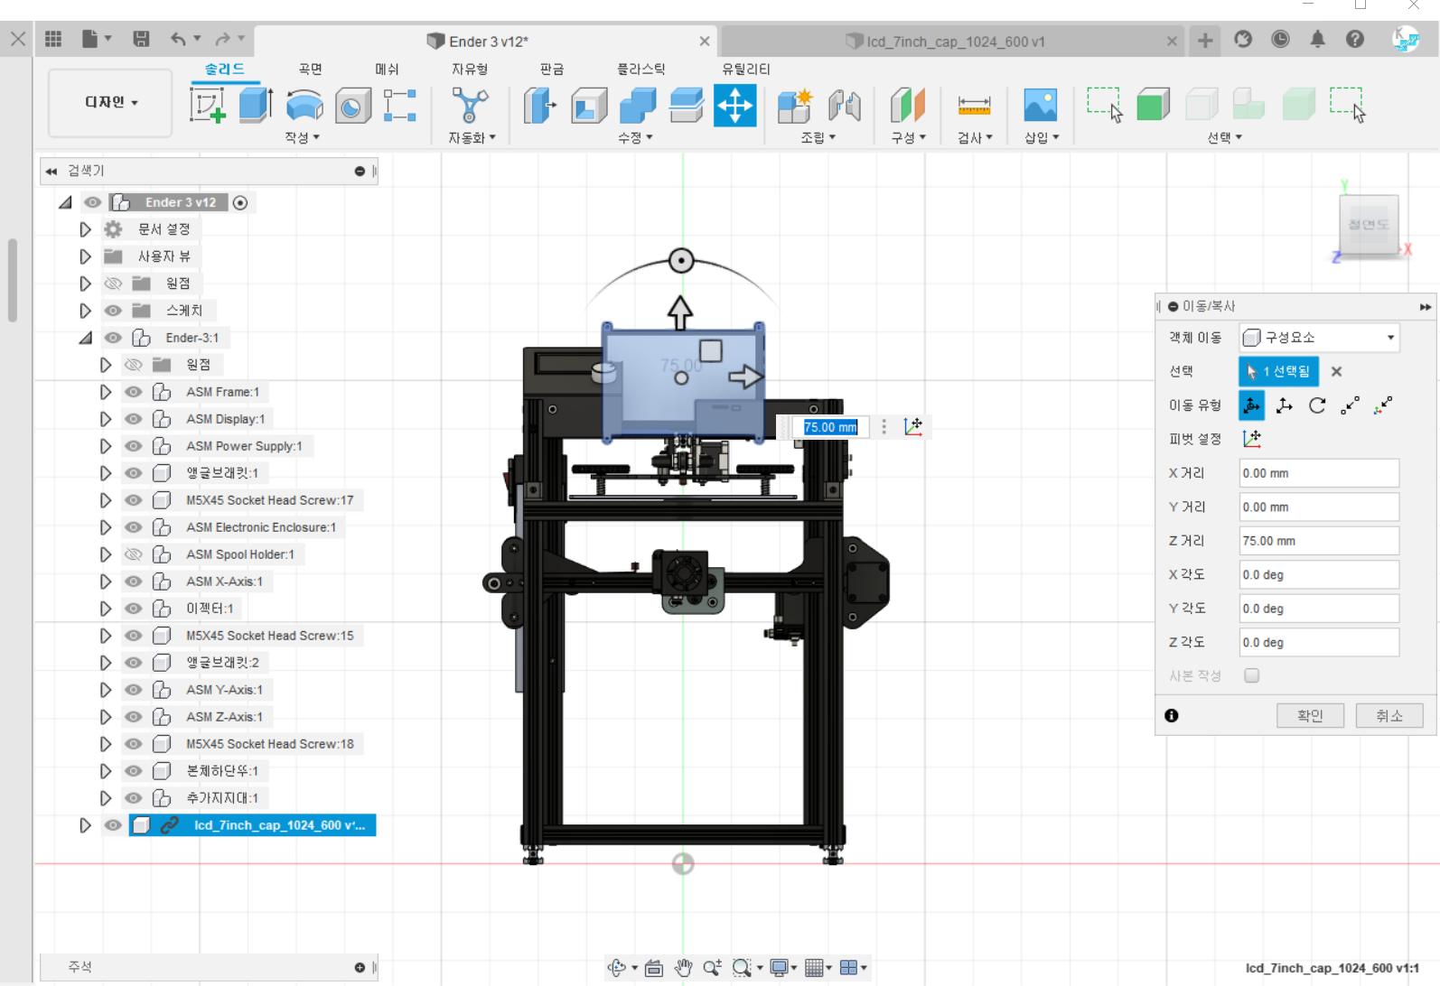The image size is (1440, 986).
Task: Open the Measure inspect tool
Action: click(974, 106)
